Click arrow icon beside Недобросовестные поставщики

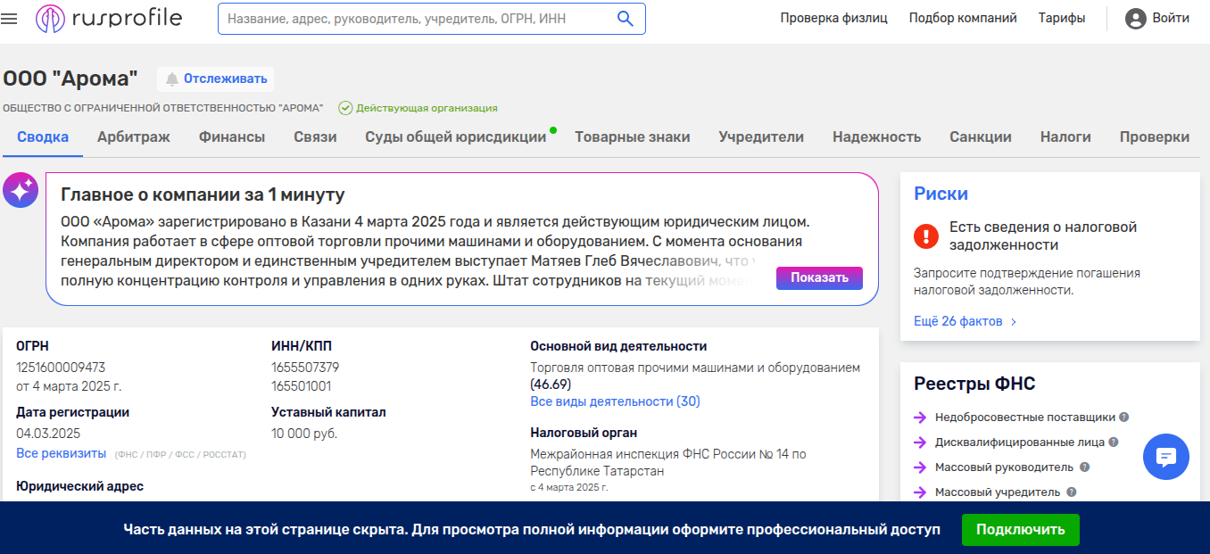click(x=921, y=417)
